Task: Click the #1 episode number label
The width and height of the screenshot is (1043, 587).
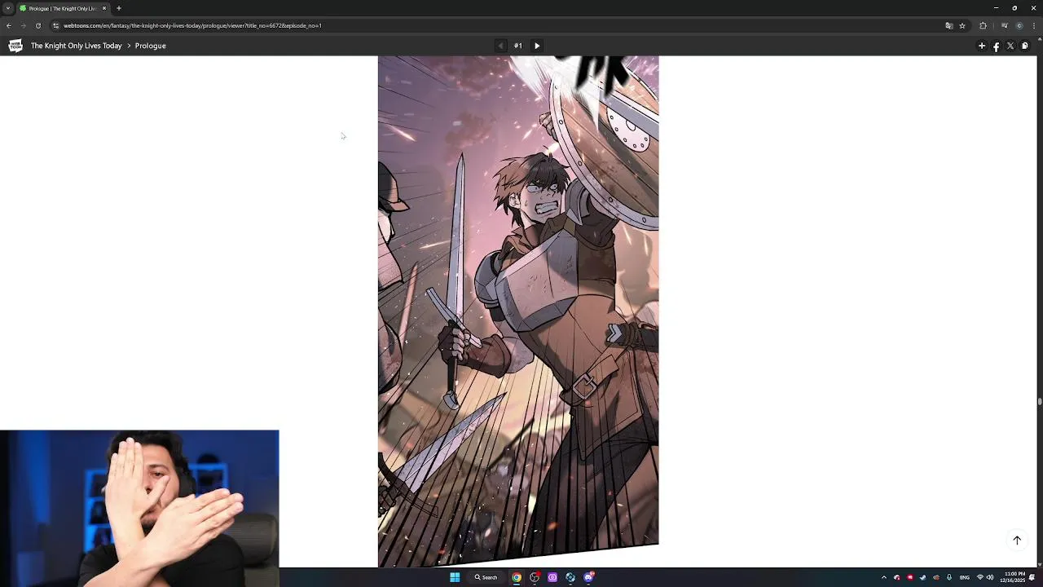Action: click(x=517, y=46)
